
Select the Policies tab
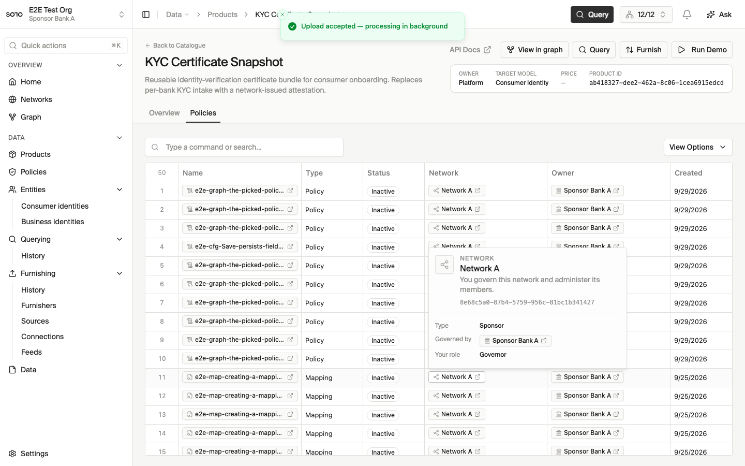[203, 113]
